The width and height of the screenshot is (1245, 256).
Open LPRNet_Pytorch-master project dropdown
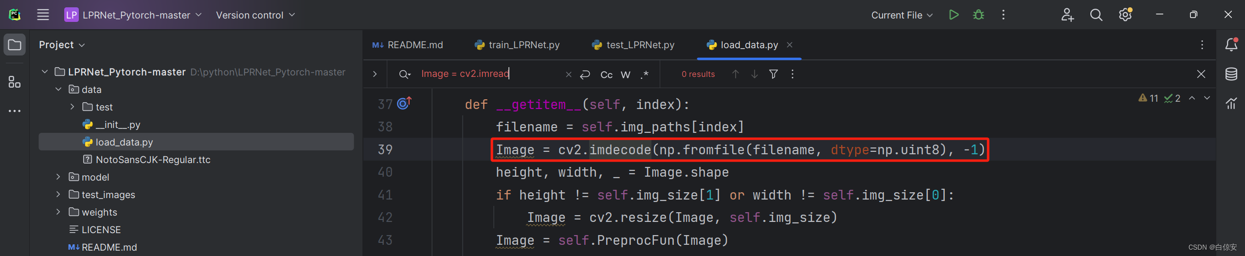pyautogui.click(x=133, y=15)
